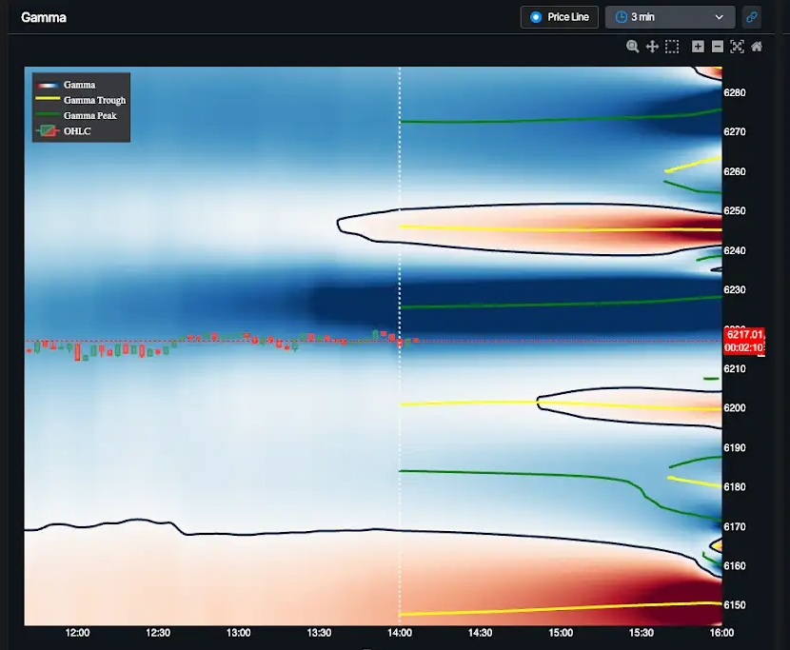Toggle OHLC legend entry

coord(64,131)
